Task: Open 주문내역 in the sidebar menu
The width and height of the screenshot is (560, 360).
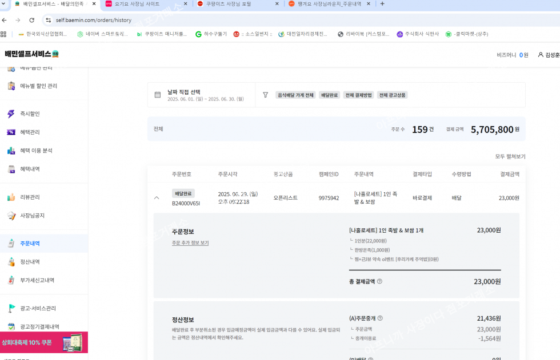Action: (x=30, y=244)
